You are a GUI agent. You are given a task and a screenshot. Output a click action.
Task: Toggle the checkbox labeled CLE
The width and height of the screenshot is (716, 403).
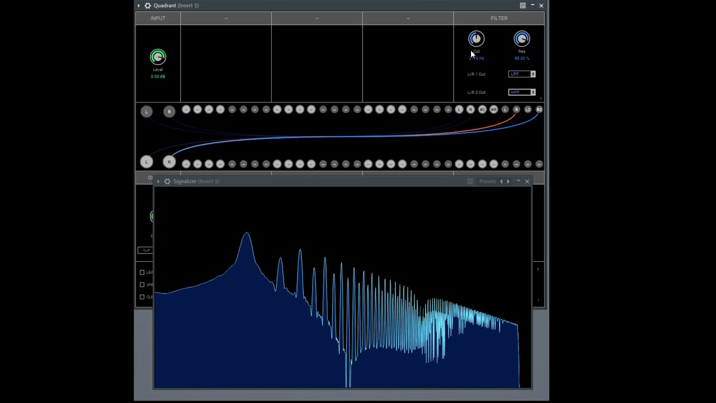click(142, 297)
